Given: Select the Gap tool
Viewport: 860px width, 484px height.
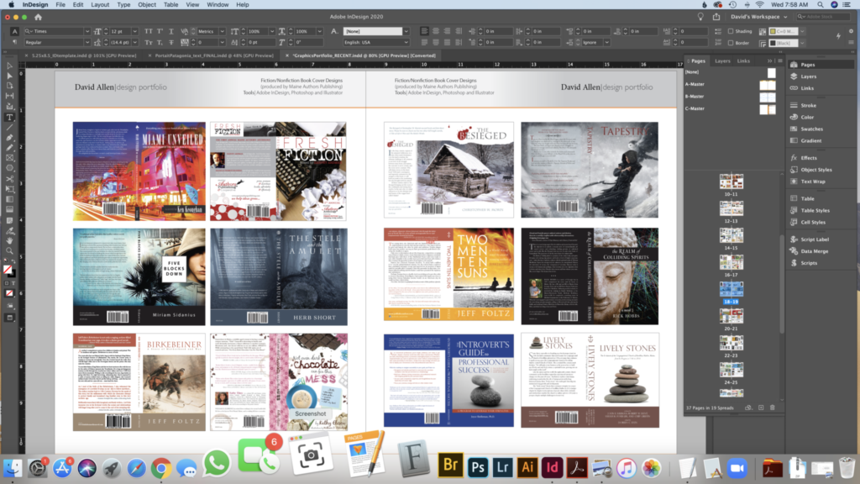Looking at the screenshot, I should pyautogui.click(x=9, y=96).
